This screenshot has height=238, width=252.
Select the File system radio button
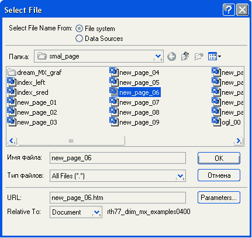click(x=79, y=29)
